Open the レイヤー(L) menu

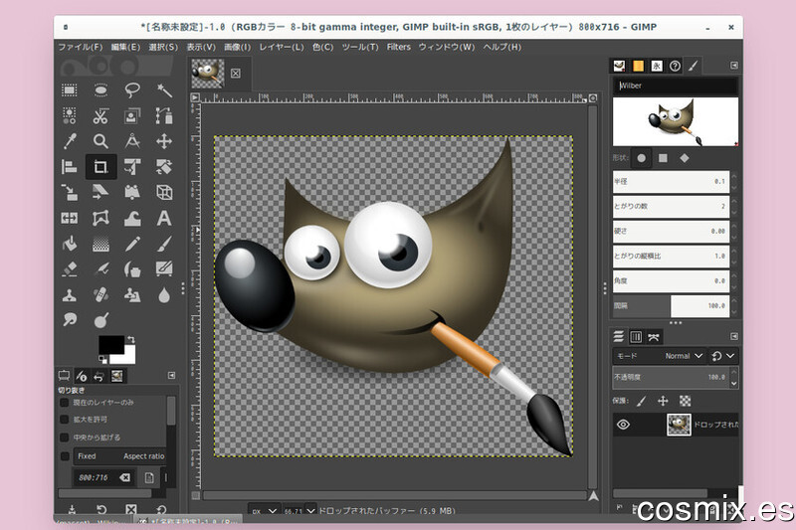[x=282, y=47]
